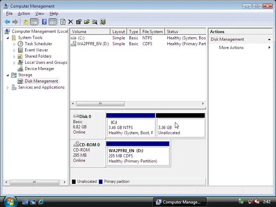276x207 pixels.
Task: Click the Forward arrow toolbar icon
Action: point(15,22)
